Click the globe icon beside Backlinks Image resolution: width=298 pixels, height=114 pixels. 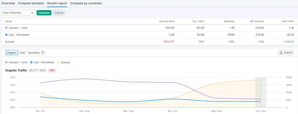(x=43, y=53)
